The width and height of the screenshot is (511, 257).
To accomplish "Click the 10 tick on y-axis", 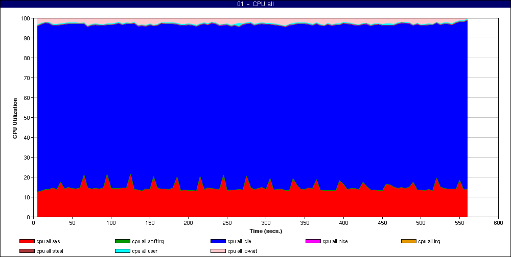I will point(28,197).
